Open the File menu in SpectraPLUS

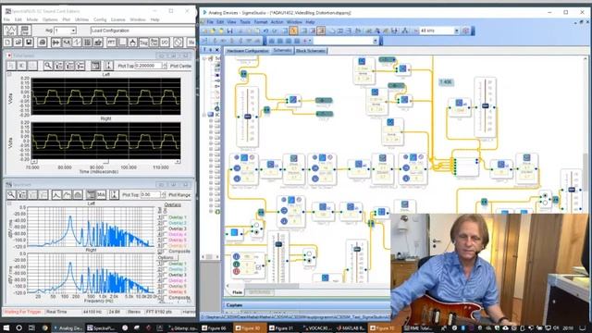point(6,19)
